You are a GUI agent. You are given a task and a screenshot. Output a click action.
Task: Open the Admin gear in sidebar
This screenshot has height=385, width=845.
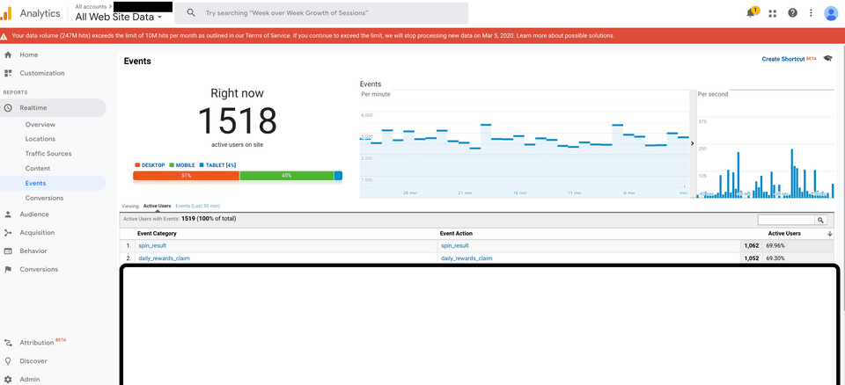(8, 379)
